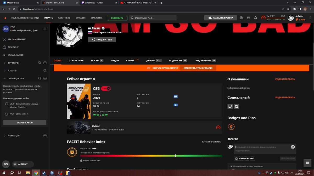Screen dimensions: 314x176
Task: Open Магазин in top navigation
Action: click(x=96, y=18)
